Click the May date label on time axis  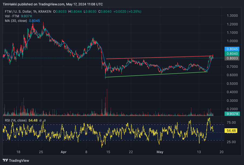click(160, 152)
